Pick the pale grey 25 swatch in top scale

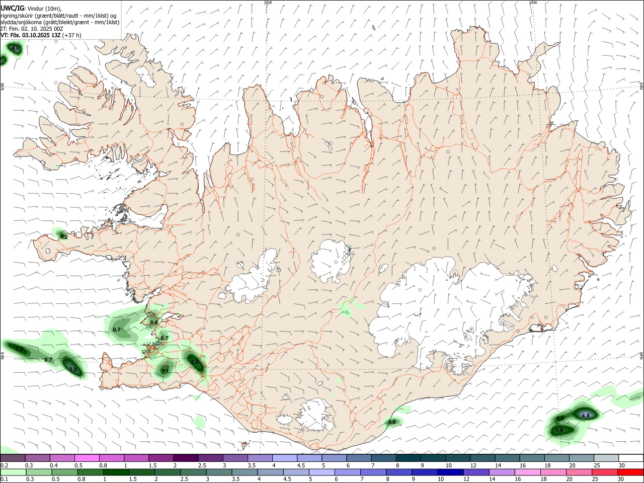coord(606,458)
